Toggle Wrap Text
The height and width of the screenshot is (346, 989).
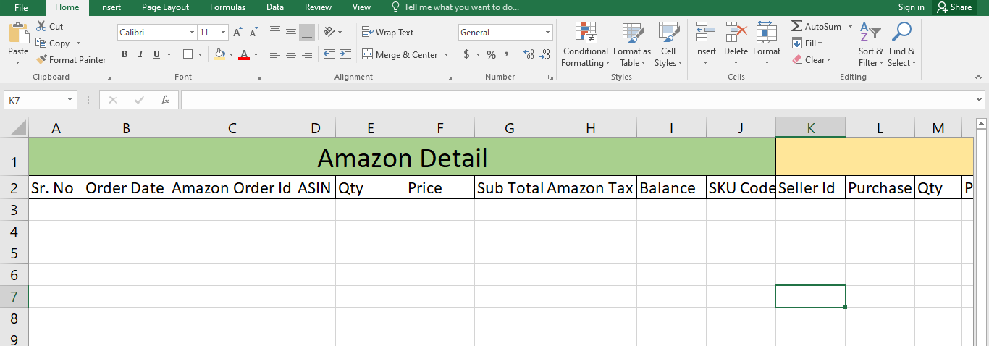[387, 33]
